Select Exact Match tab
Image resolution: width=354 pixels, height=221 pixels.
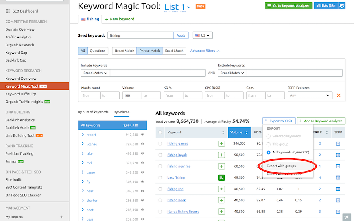[174, 51]
